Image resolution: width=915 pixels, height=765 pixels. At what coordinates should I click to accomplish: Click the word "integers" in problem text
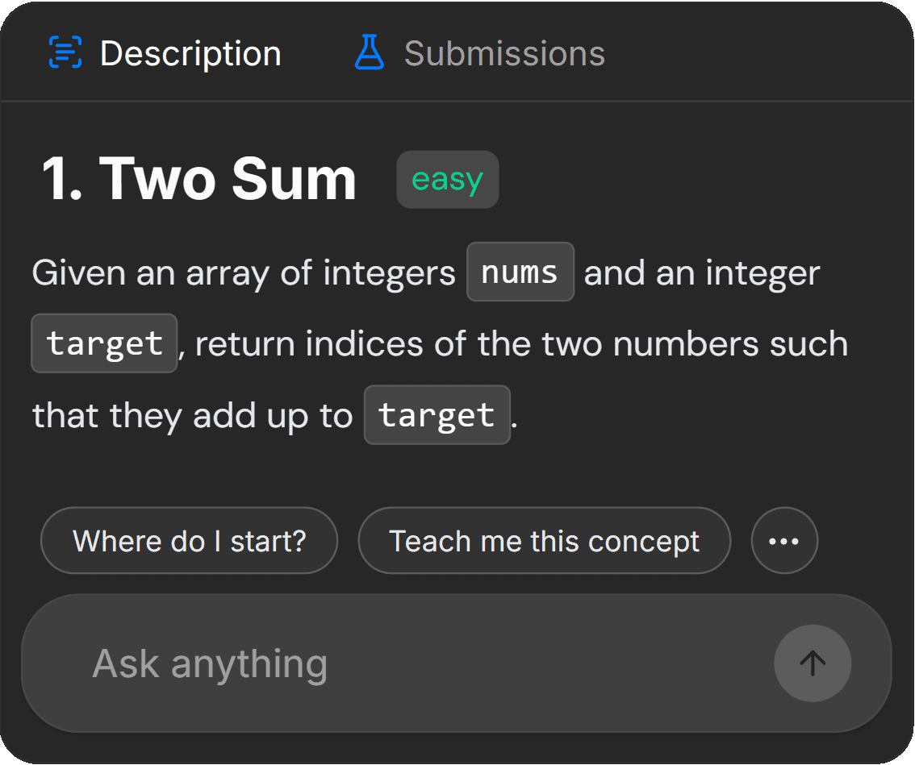pyautogui.click(x=390, y=273)
